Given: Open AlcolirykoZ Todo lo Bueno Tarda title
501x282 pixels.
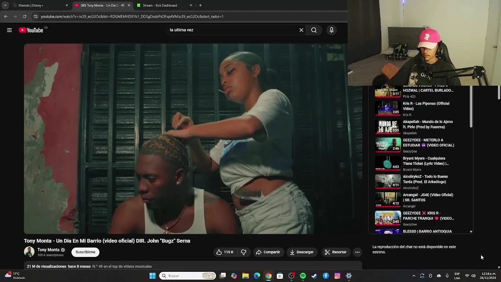Looking at the screenshot, I should click(425, 179).
